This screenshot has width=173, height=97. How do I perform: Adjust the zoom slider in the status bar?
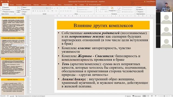[164, 96]
